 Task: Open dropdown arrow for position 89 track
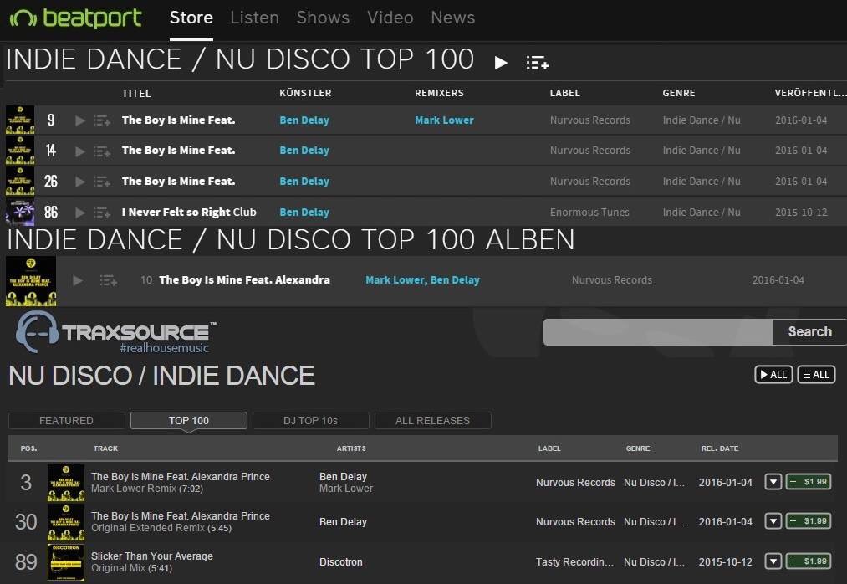(x=773, y=561)
